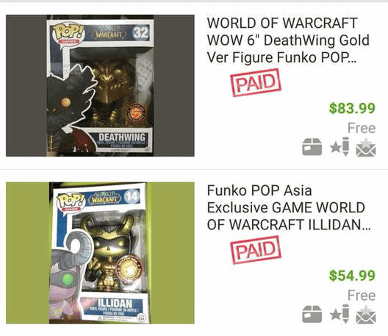Tap the leave feedback star icon for Illidan
The height and width of the screenshot is (336, 388).
pyautogui.click(x=339, y=314)
